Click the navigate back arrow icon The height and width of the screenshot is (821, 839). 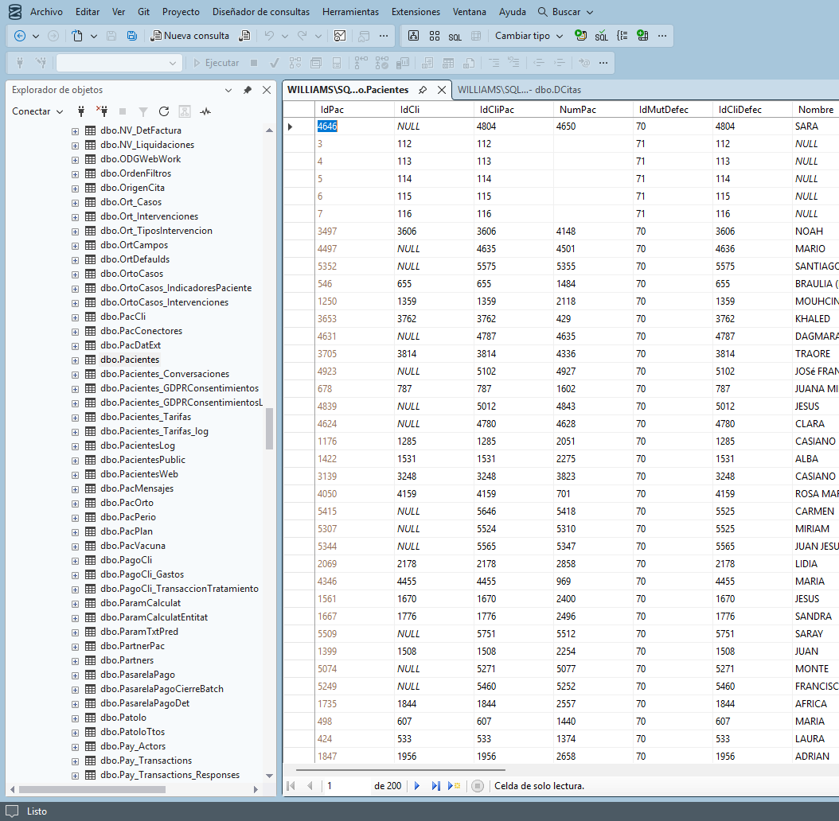point(20,36)
